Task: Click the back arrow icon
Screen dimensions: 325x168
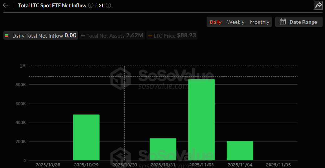Action: (6, 5)
